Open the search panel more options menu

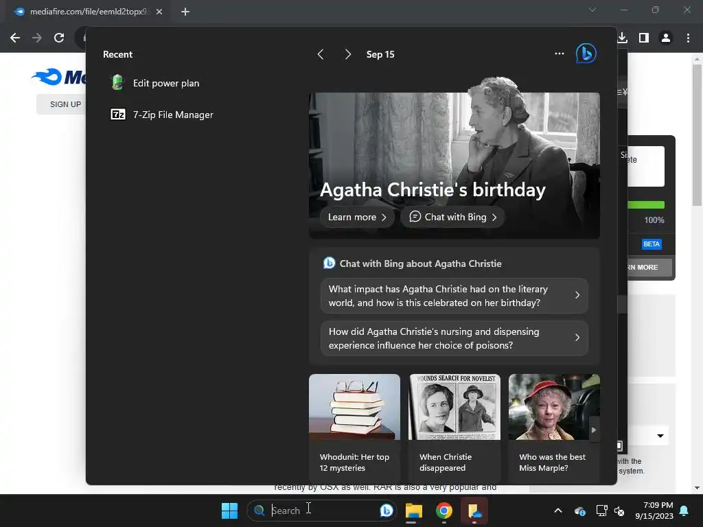pos(559,54)
